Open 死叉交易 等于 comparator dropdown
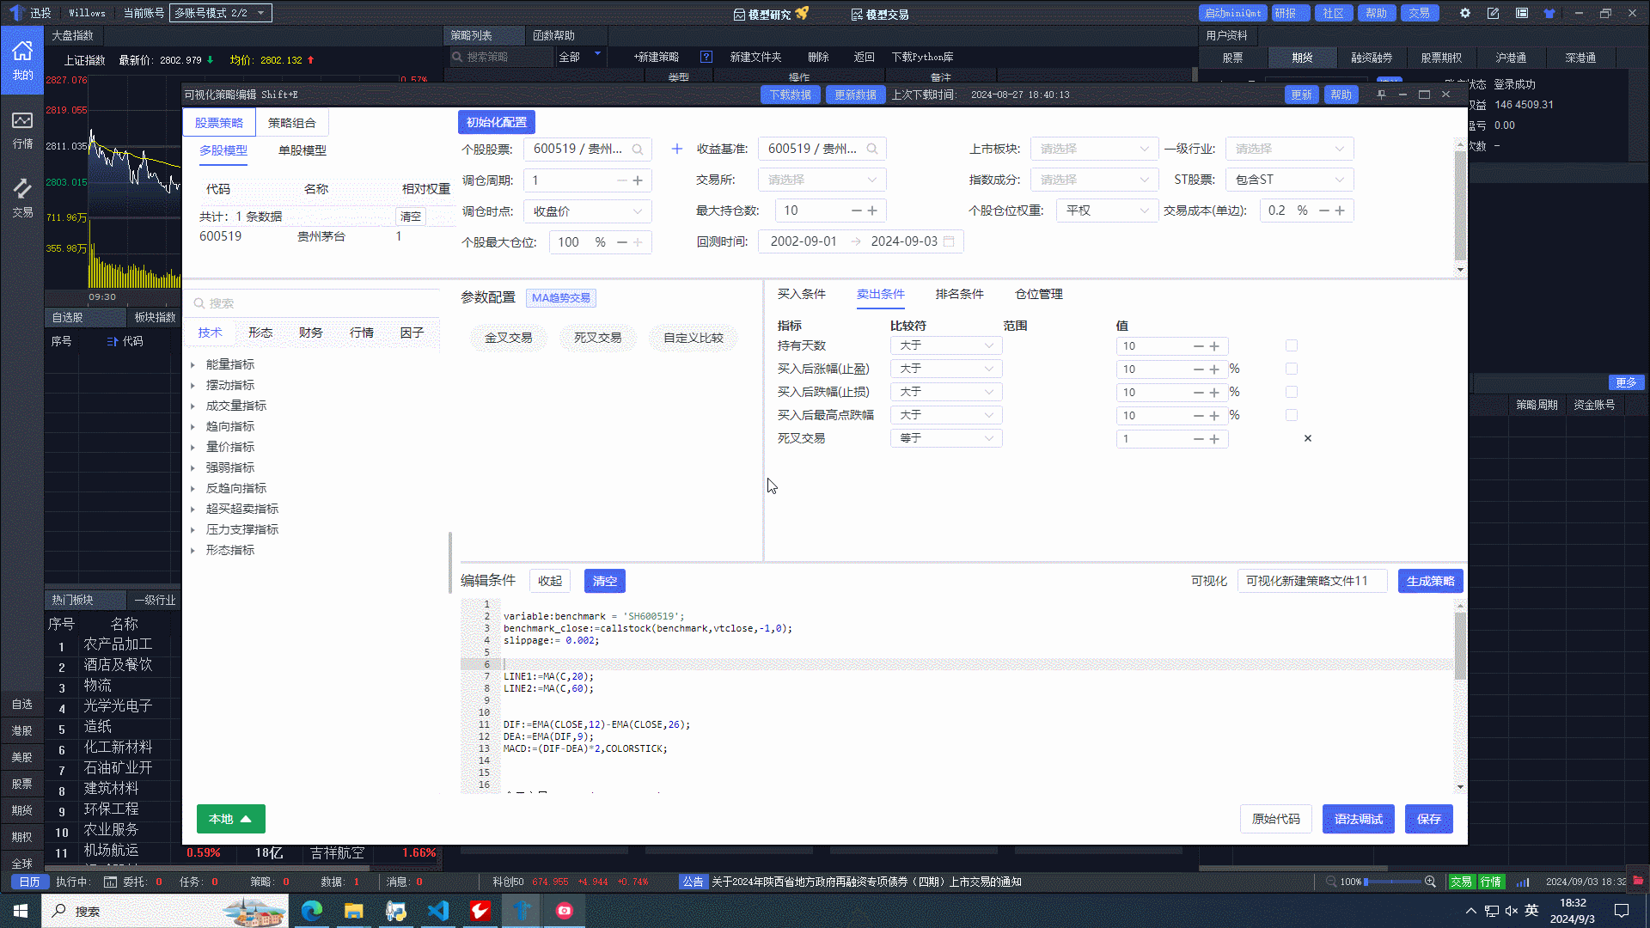The height and width of the screenshot is (928, 1650). (x=946, y=438)
